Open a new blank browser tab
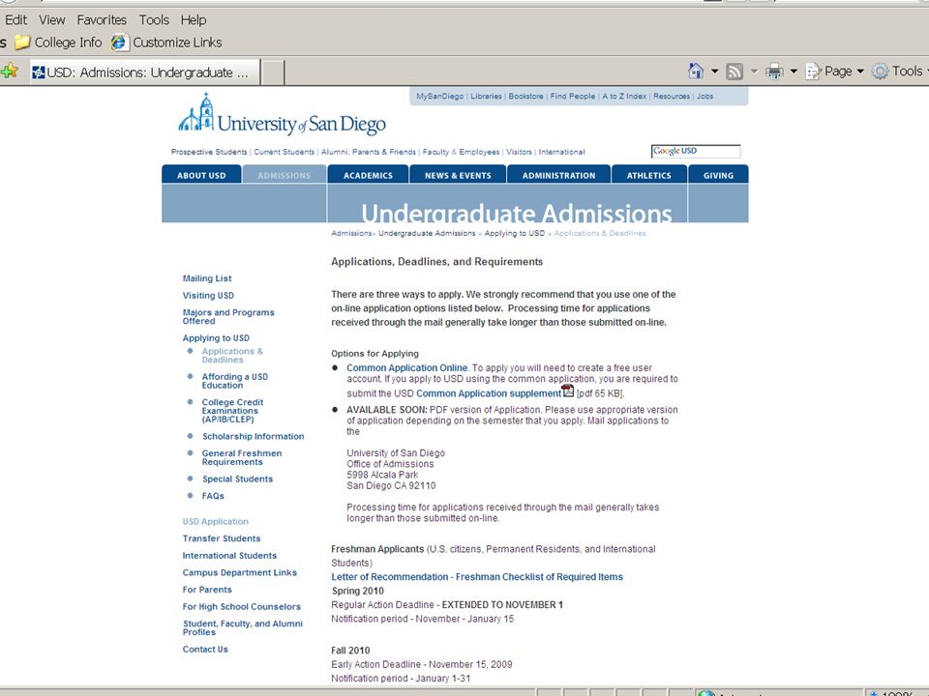The image size is (929, 696). (273, 72)
